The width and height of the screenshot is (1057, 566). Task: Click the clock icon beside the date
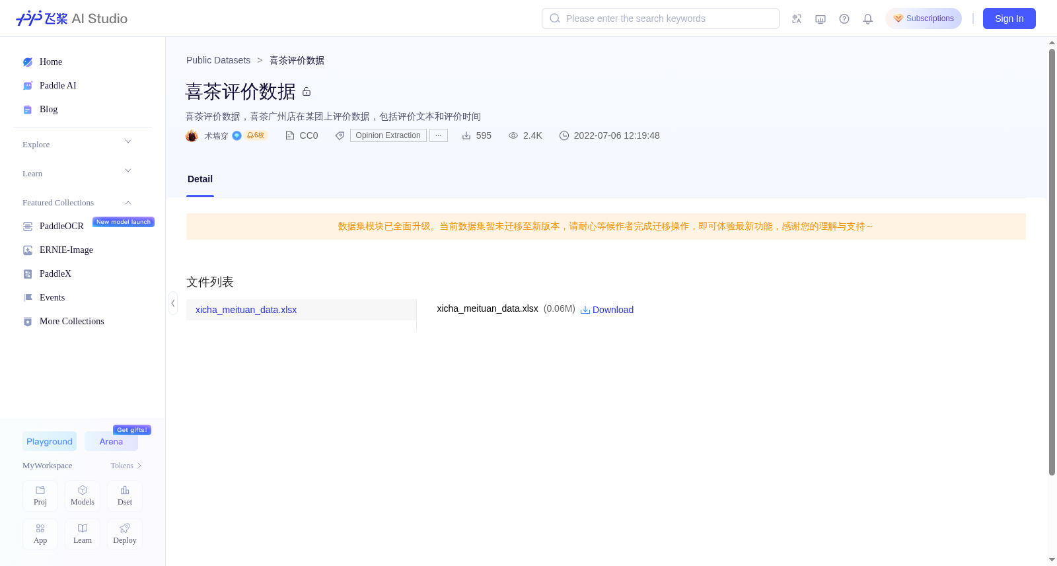coord(564,135)
